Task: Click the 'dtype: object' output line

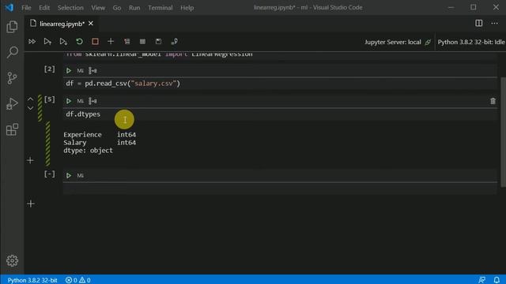Action: [x=88, y=151]
